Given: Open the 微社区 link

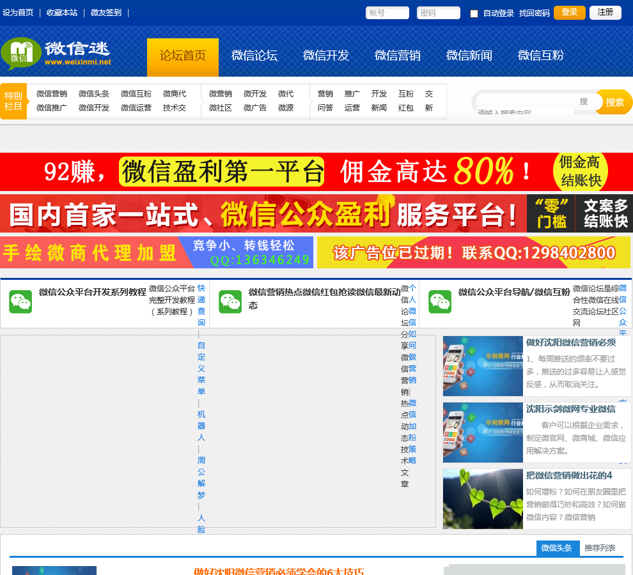Looking at the screenshot, I should click(221, 108).
